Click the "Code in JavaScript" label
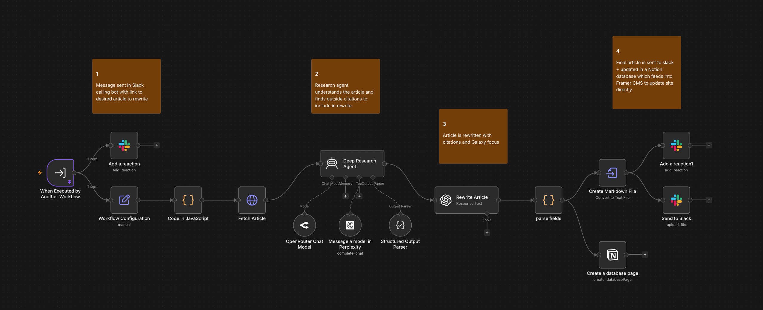 pos(188,218)
